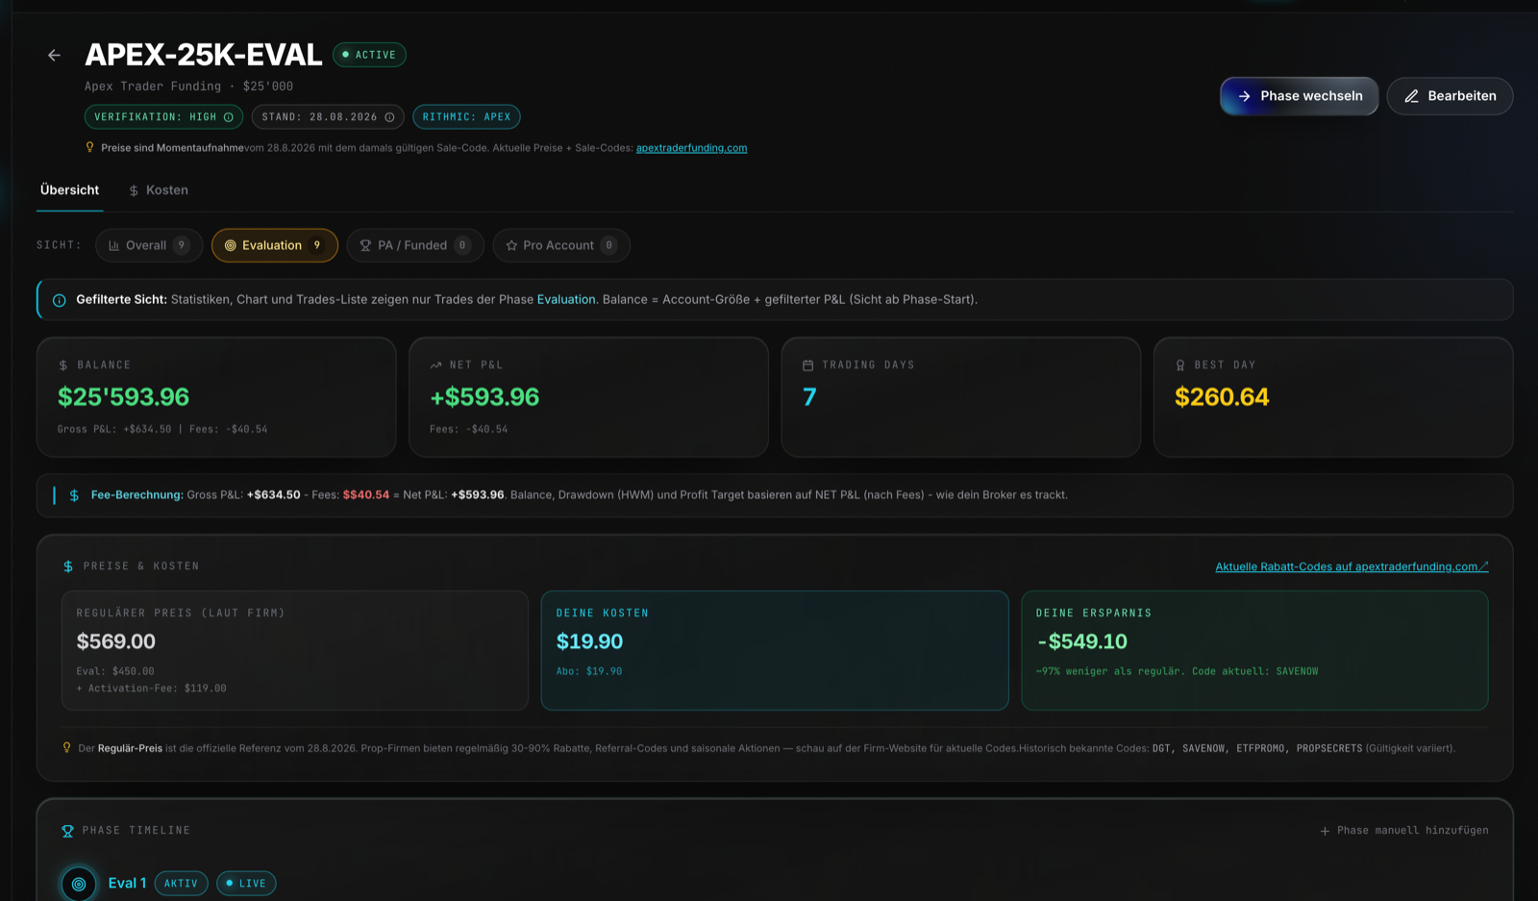Image resolution: width=1538 pixels, height=901 pixels.
Task: Click the plus icon for Phase manuell hinzufügen
Action: pos(1325,831)
